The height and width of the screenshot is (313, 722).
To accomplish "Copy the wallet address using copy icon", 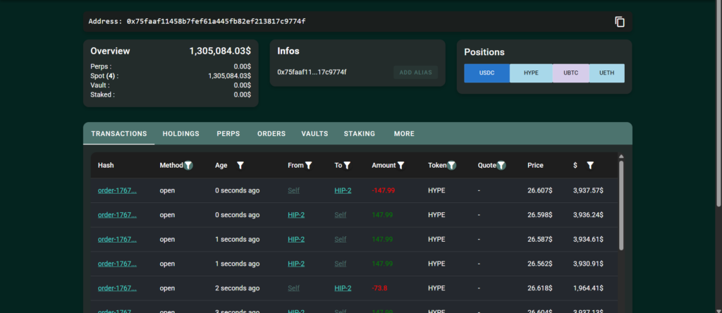I will click(x=620, y=22).
